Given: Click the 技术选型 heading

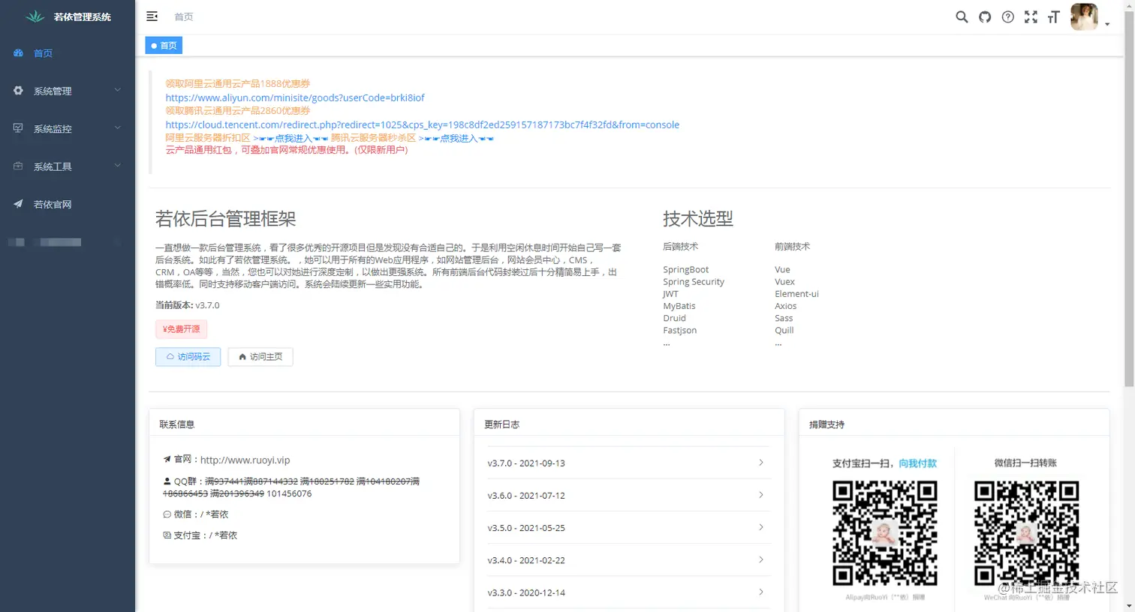Looking at the screenshot, I should click(698, 218).
